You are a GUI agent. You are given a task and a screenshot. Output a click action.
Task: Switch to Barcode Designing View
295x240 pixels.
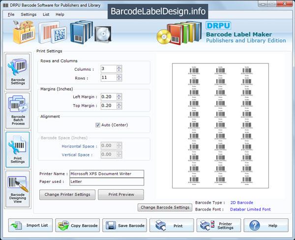[x=18, y=189]
